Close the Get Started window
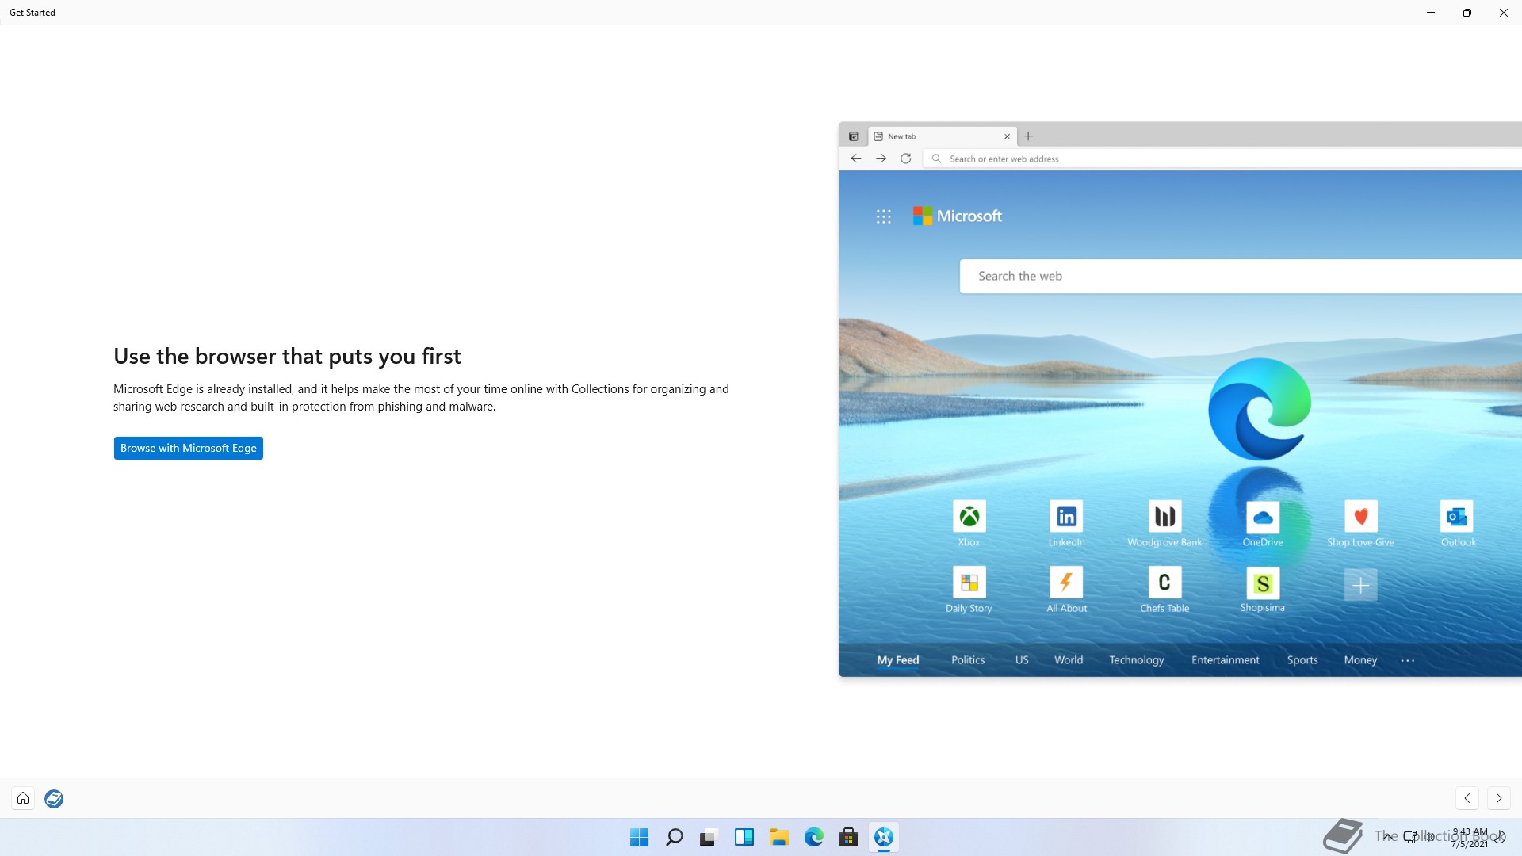This screenshot has height=856, width=1522. point(1504,13)
